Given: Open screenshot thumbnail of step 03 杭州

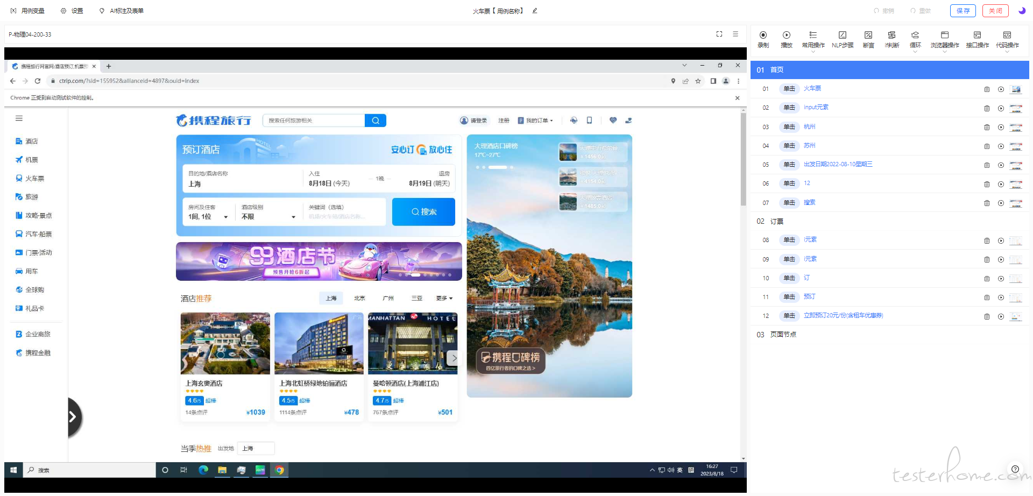Looking at the screenshot, I should tap(1016, 127).
